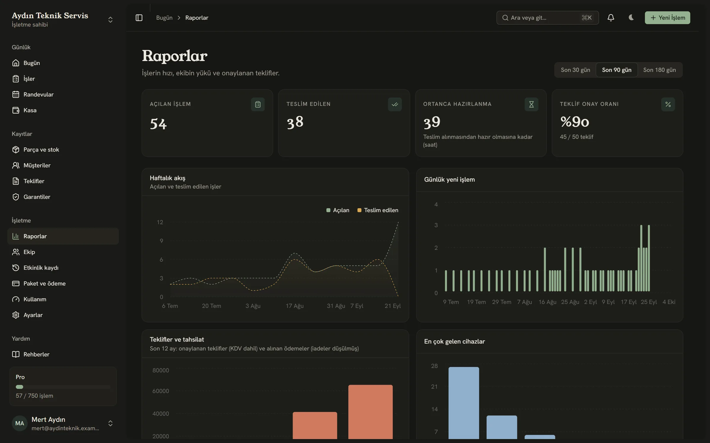Go to Bugün breadcrumb link
This screenshot has width=710, height=443.
[x=164, y=18]
